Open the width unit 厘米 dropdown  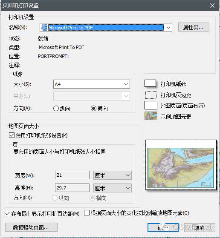click(113, 175)
